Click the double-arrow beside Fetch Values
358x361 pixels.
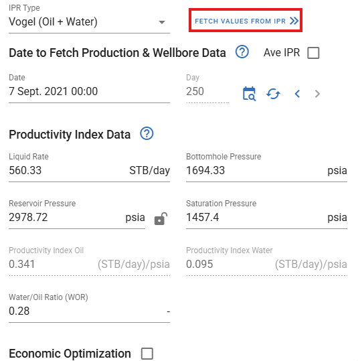click(294, 21)
